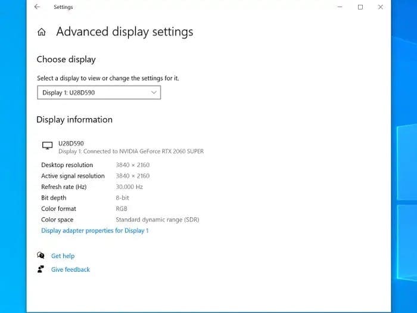This screenshot has width=417, height=313.
Task: Click the Display information heading
Action: coord(74,119)
